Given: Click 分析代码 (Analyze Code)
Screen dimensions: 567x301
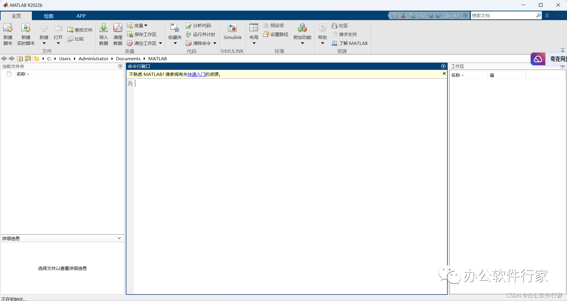Looking at the screenshot, I should click(198, 25).
